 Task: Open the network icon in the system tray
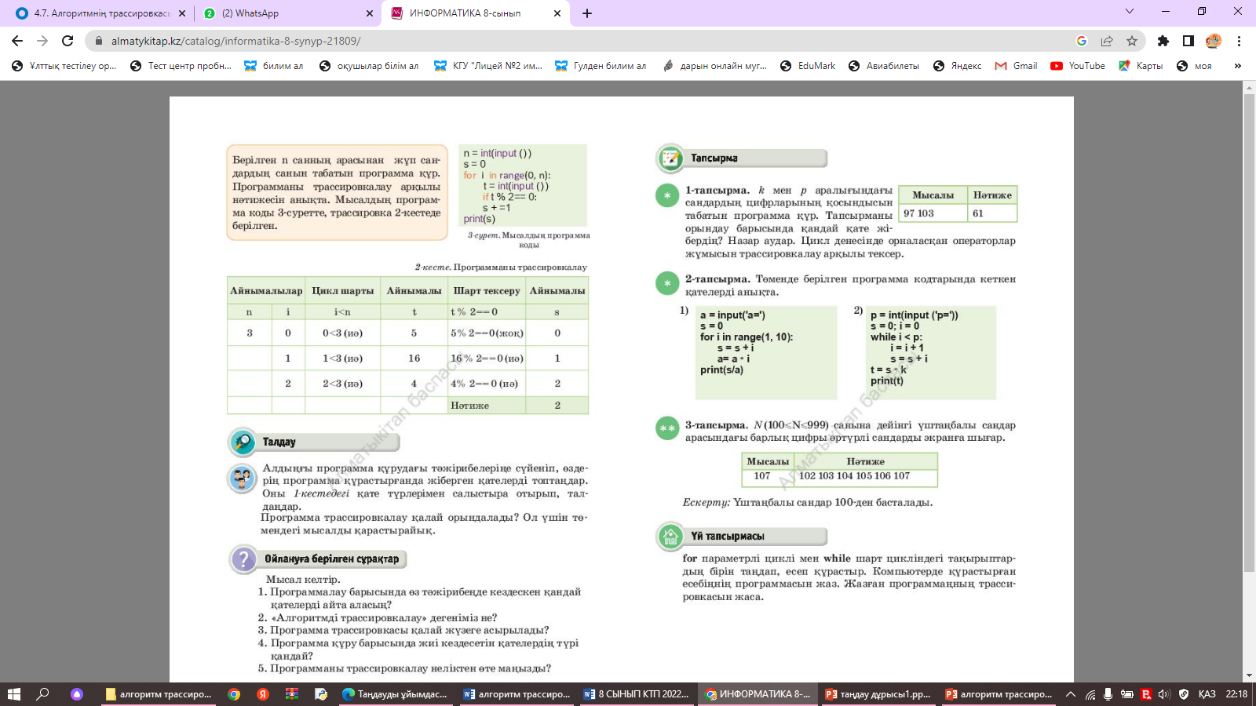pos(1090,694)
